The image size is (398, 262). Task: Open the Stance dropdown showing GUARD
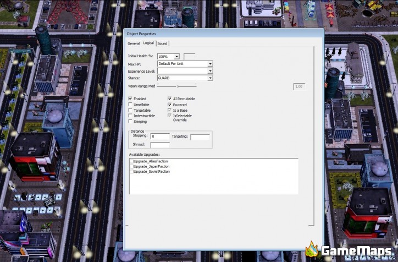pyautogui.click(x=210, y=78)
